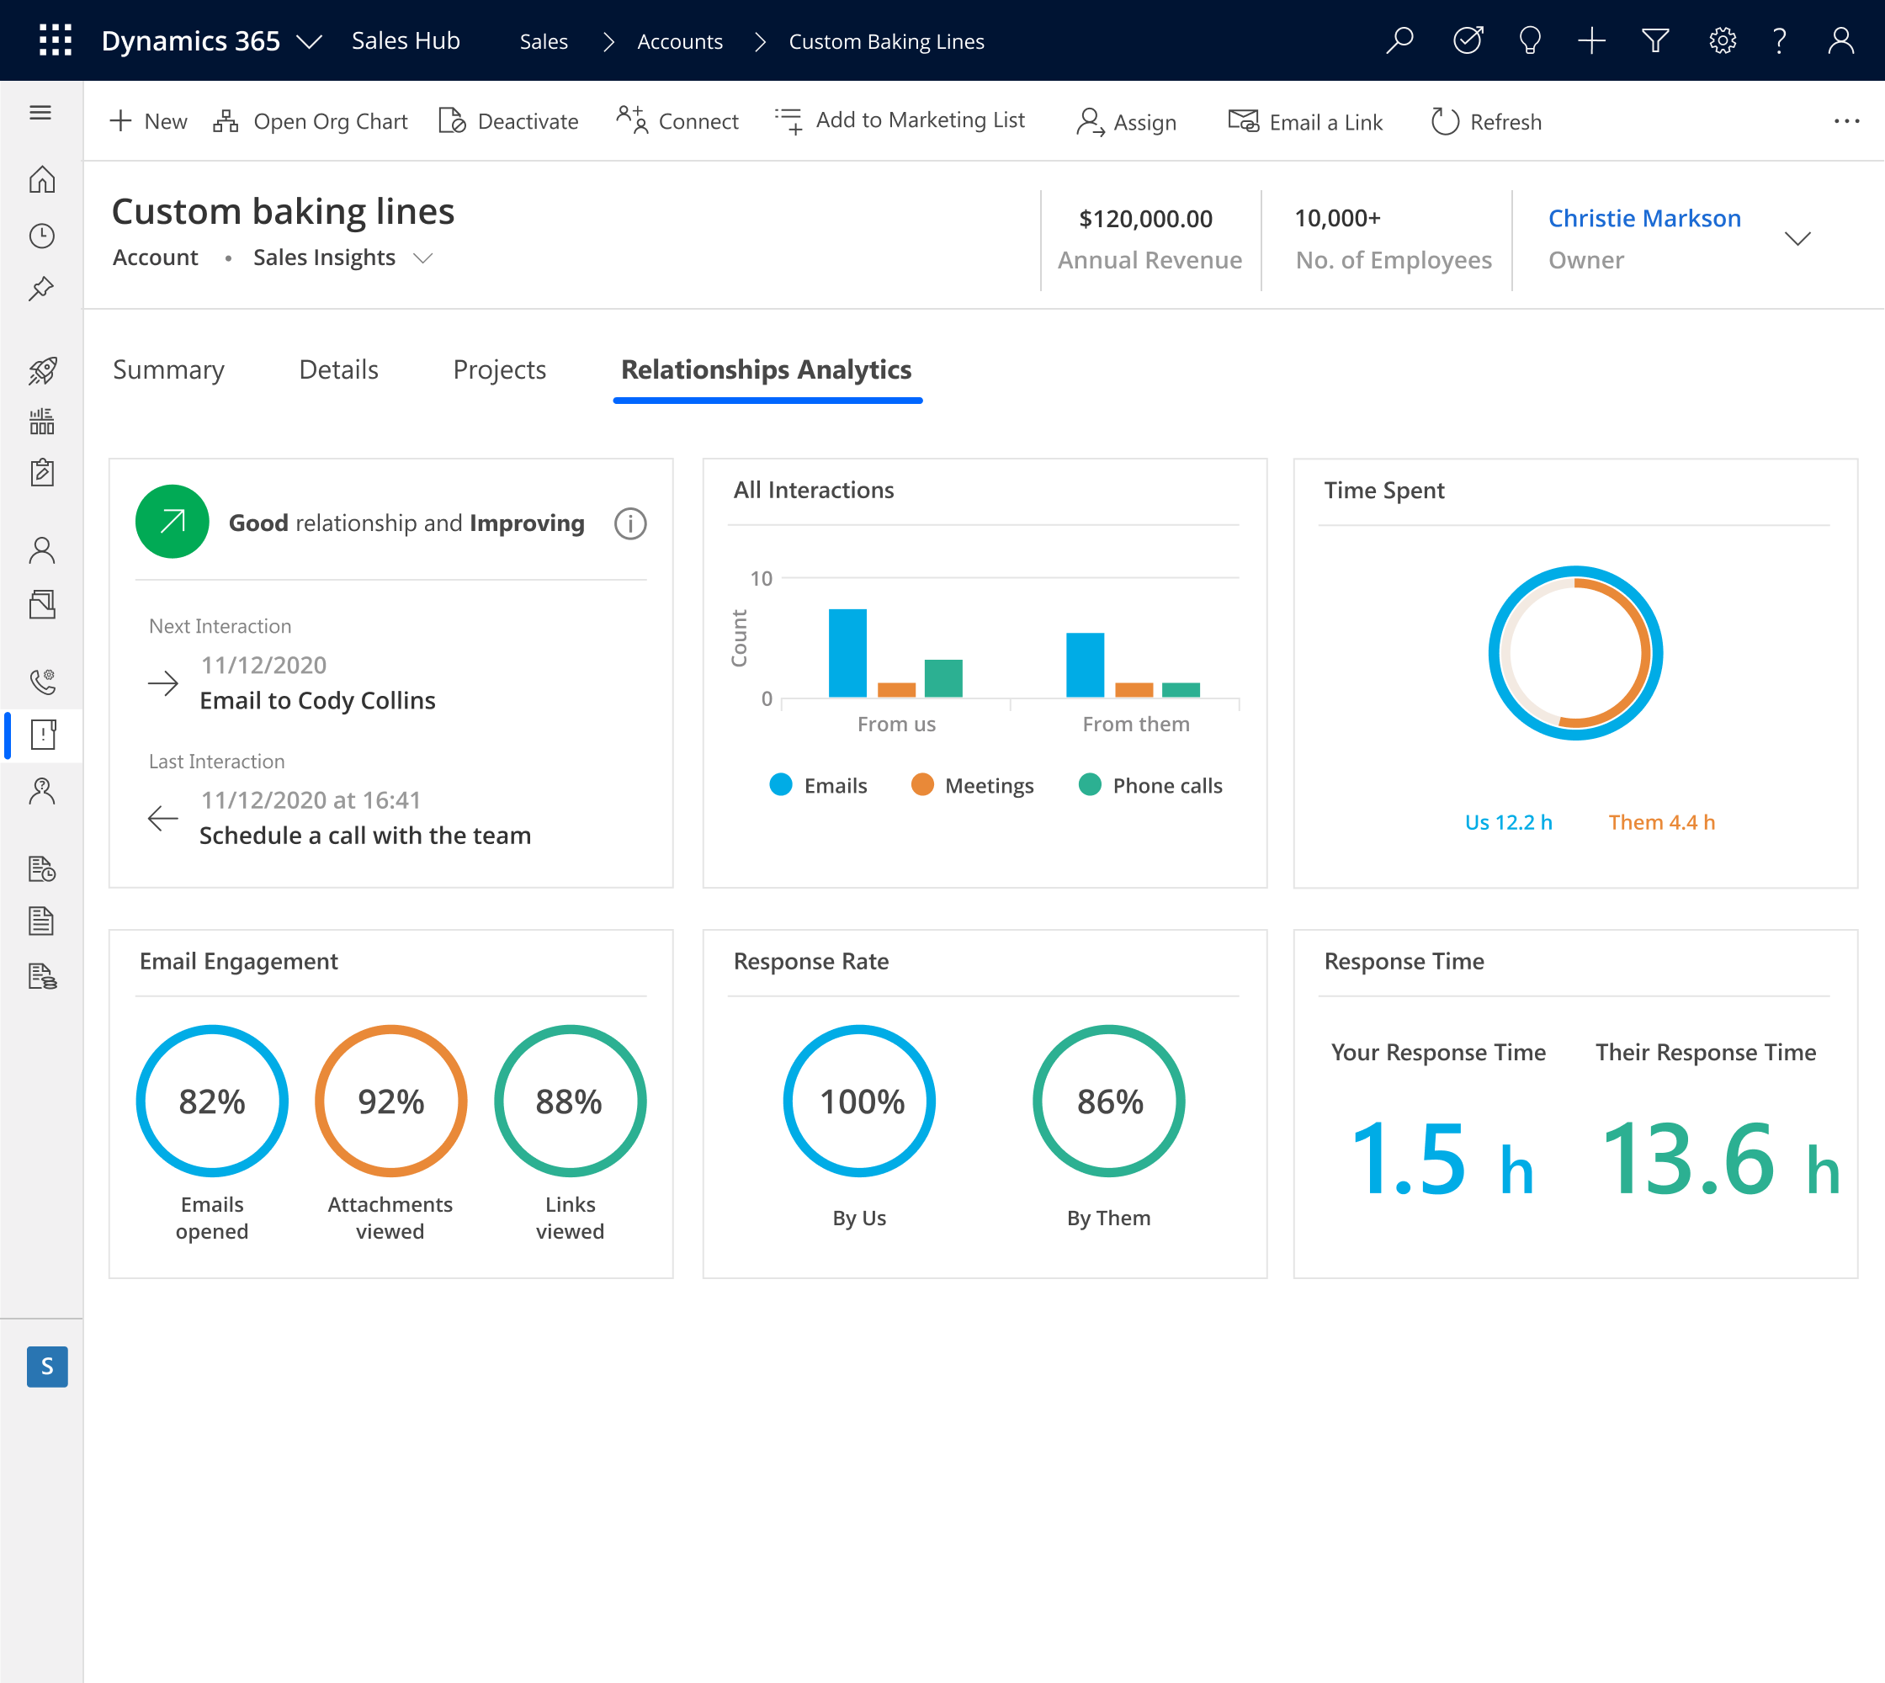Image resolution: width=1885 pixels, height=1683 pixels.
Task: Click Emails legend blue dot
Action: pyautogui.click(x=781, y=784)
